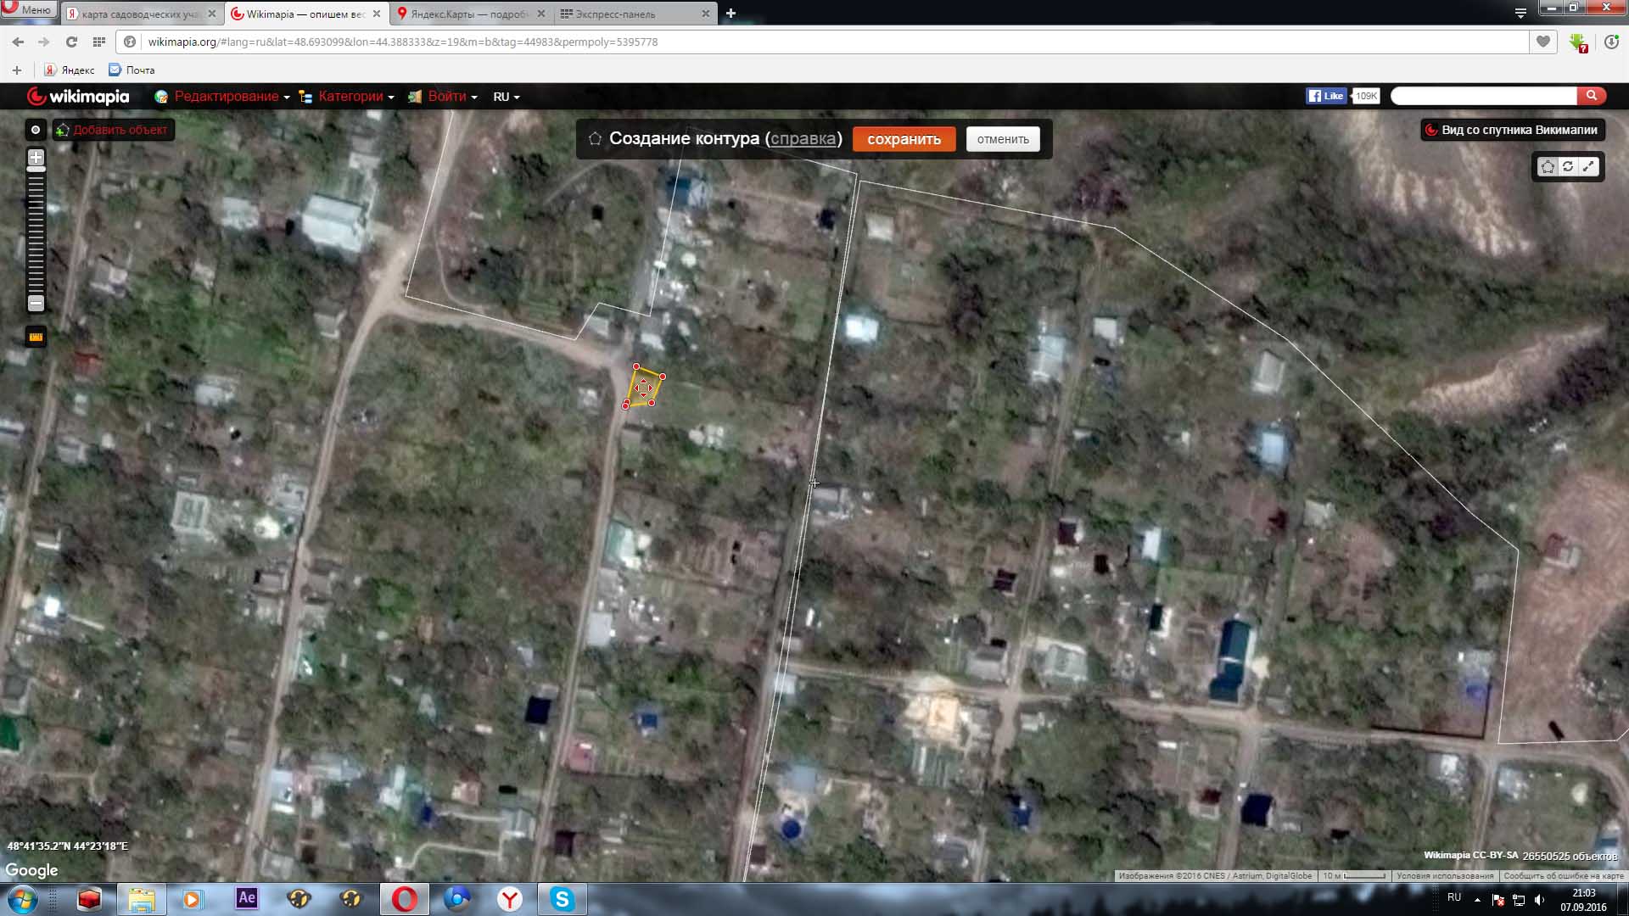Toggle the Вид со спутника Викимапии layer
1629x916 pixels.
pos(1512,130)
